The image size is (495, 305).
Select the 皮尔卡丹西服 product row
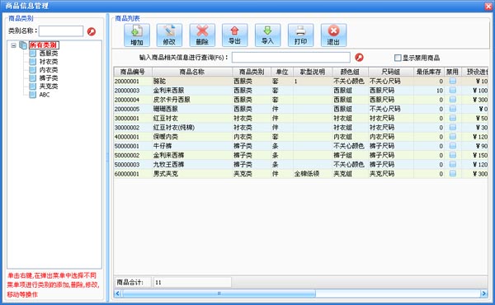pyautogui.click(x=301, y=100)
